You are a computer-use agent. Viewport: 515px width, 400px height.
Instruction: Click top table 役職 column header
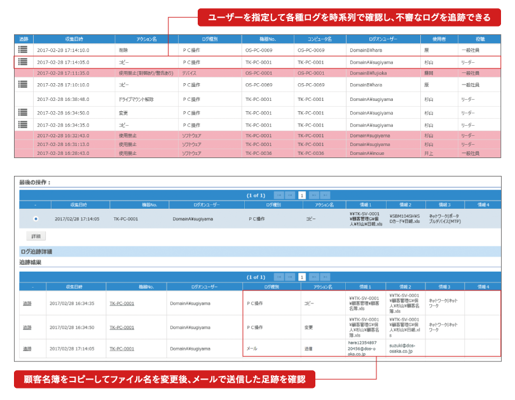click(x=480, y=39)
